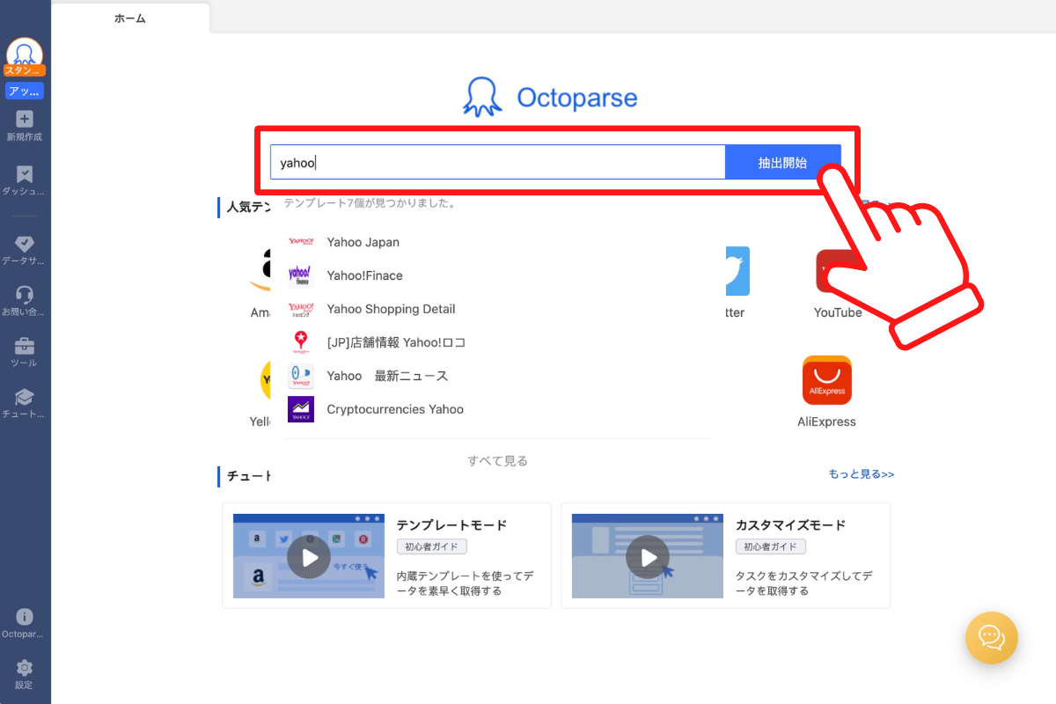Click the もっと見る>> link

pos(862,474)
